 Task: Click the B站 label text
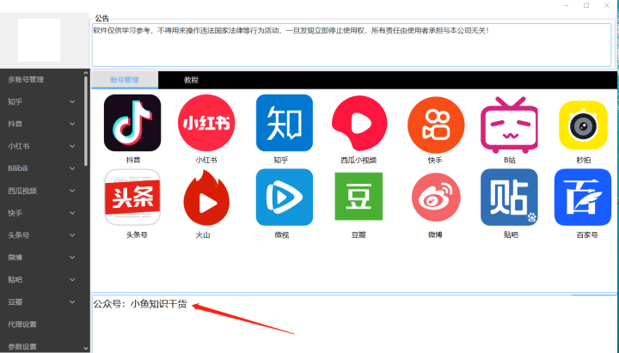pyautogui.click(x=510, y=160)
